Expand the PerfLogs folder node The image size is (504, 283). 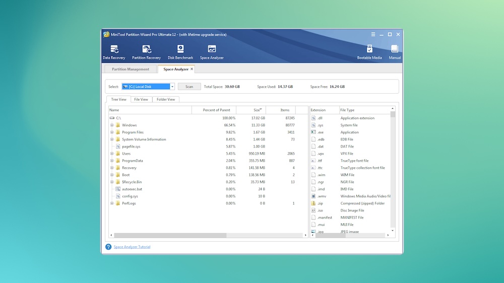point(112,203)
